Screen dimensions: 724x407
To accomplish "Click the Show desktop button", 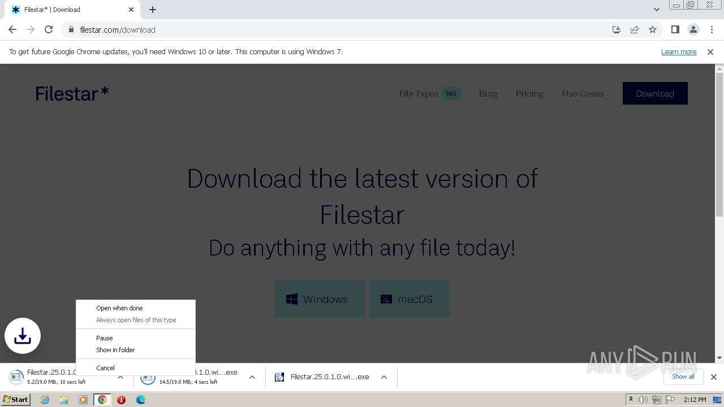I will [717, 400].
